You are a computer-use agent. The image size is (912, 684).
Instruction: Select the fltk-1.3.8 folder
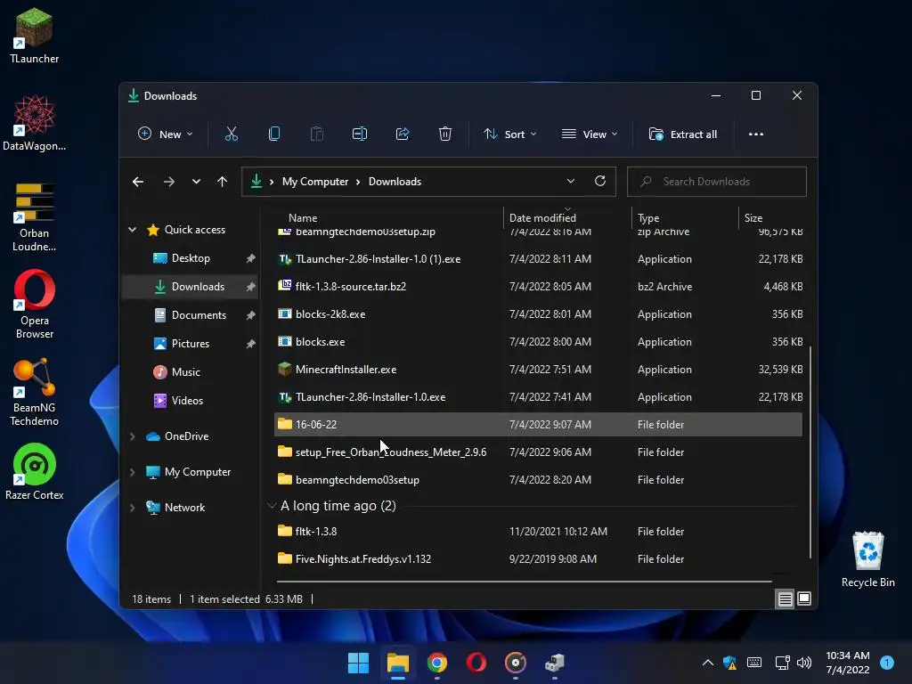(x=538, y=532)
